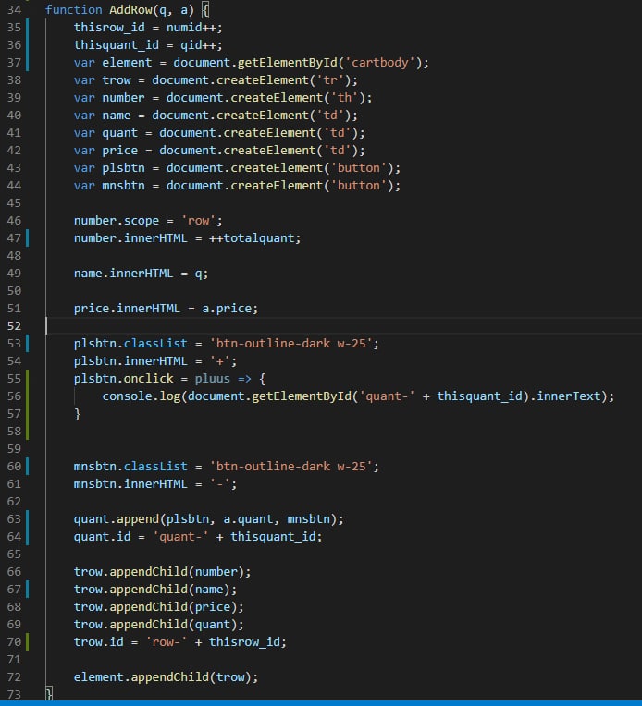Click 'innerText' on line 56
The height and width of the screenshot is (706, 642).
[x=569, y=396]
